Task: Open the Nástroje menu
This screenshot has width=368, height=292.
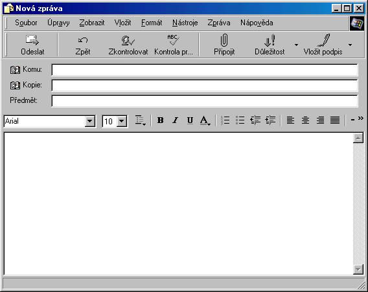Action: 185,23
